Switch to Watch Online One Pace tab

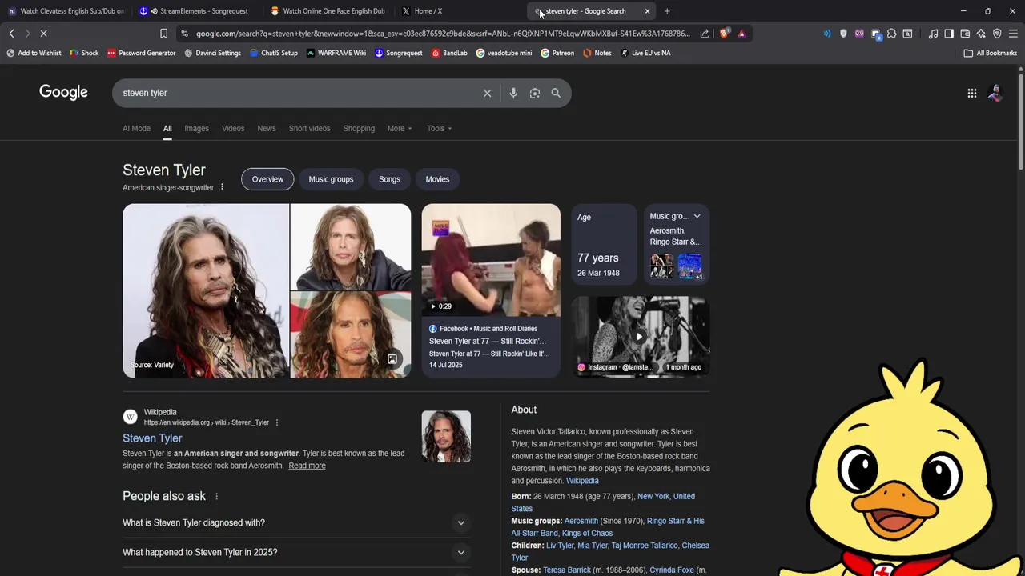[x=328, y=11]
